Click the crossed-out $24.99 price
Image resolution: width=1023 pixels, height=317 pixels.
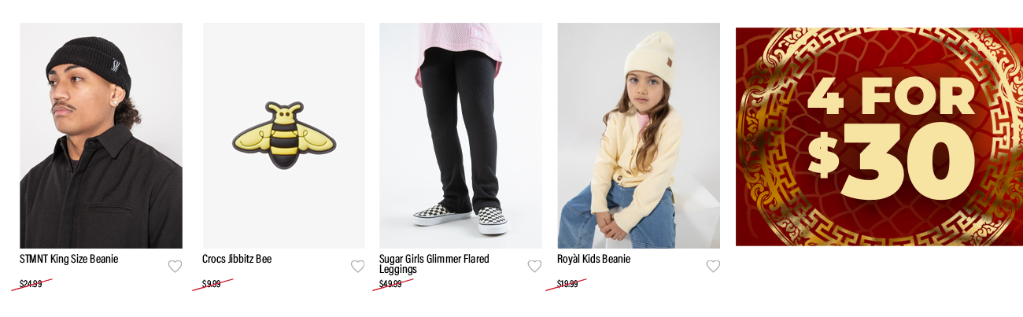tap(31, 284)
